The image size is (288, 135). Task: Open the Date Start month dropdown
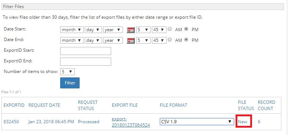tap(72, 30)
